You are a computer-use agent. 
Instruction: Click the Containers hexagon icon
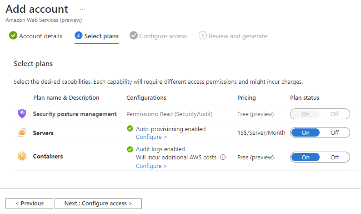[x=22, y=156]
